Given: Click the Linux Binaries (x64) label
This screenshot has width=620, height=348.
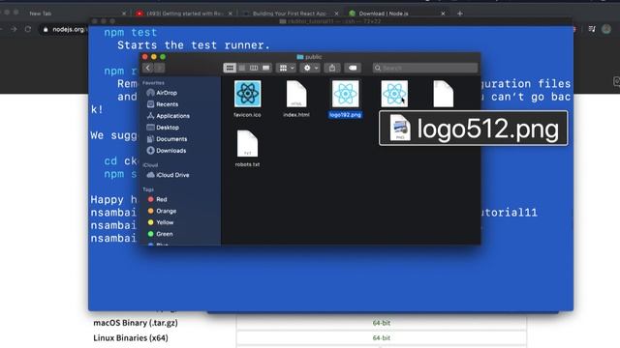Looking at the screenshot, I should [x=131, y=337].
